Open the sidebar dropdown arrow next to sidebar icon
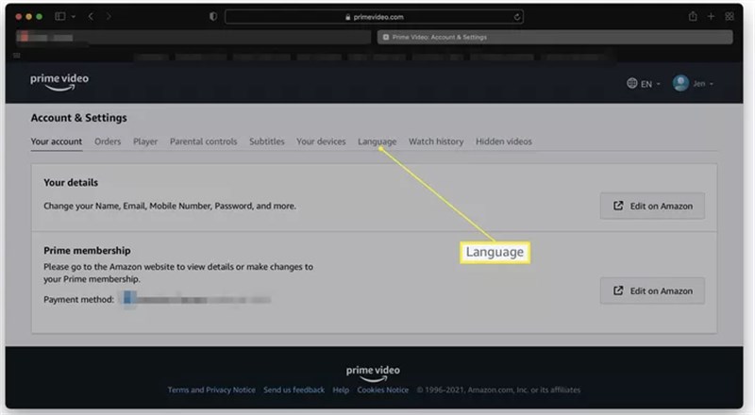Viewport: 755px width, 415px height. [74, 16]
